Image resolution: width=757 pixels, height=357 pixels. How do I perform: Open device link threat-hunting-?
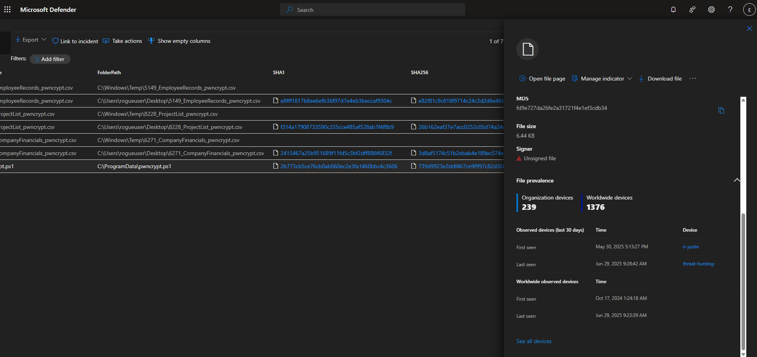[x=699, y=264]
